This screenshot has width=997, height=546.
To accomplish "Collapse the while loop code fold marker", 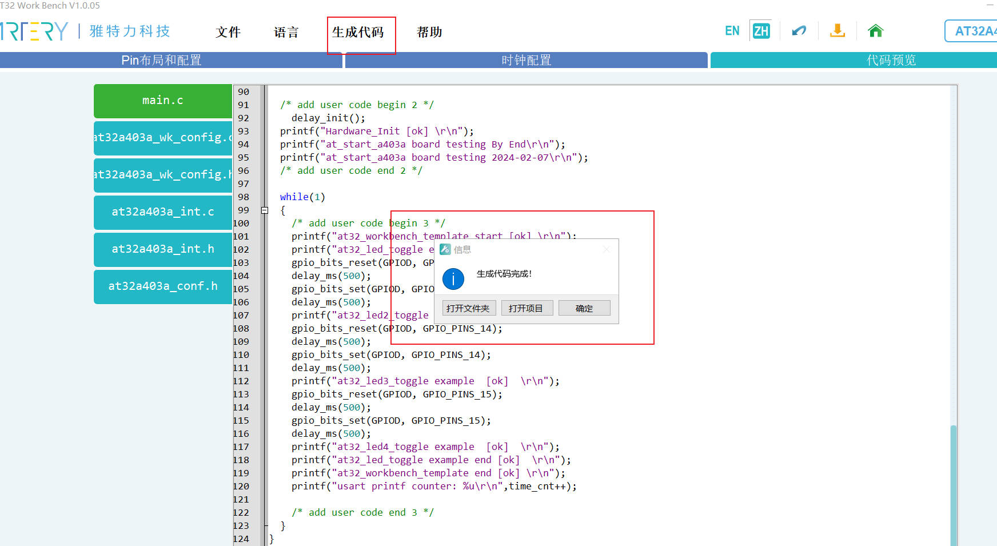I will 265,210.
